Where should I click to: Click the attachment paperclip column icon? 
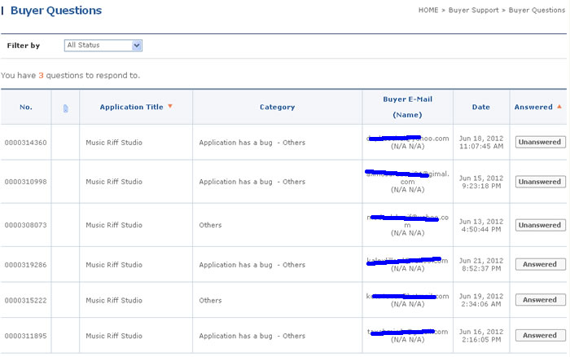65,108
